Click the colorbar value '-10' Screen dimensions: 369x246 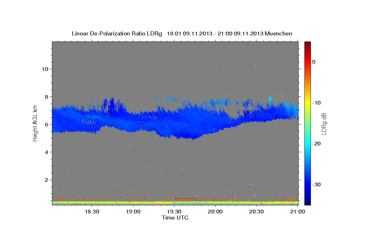316,103
